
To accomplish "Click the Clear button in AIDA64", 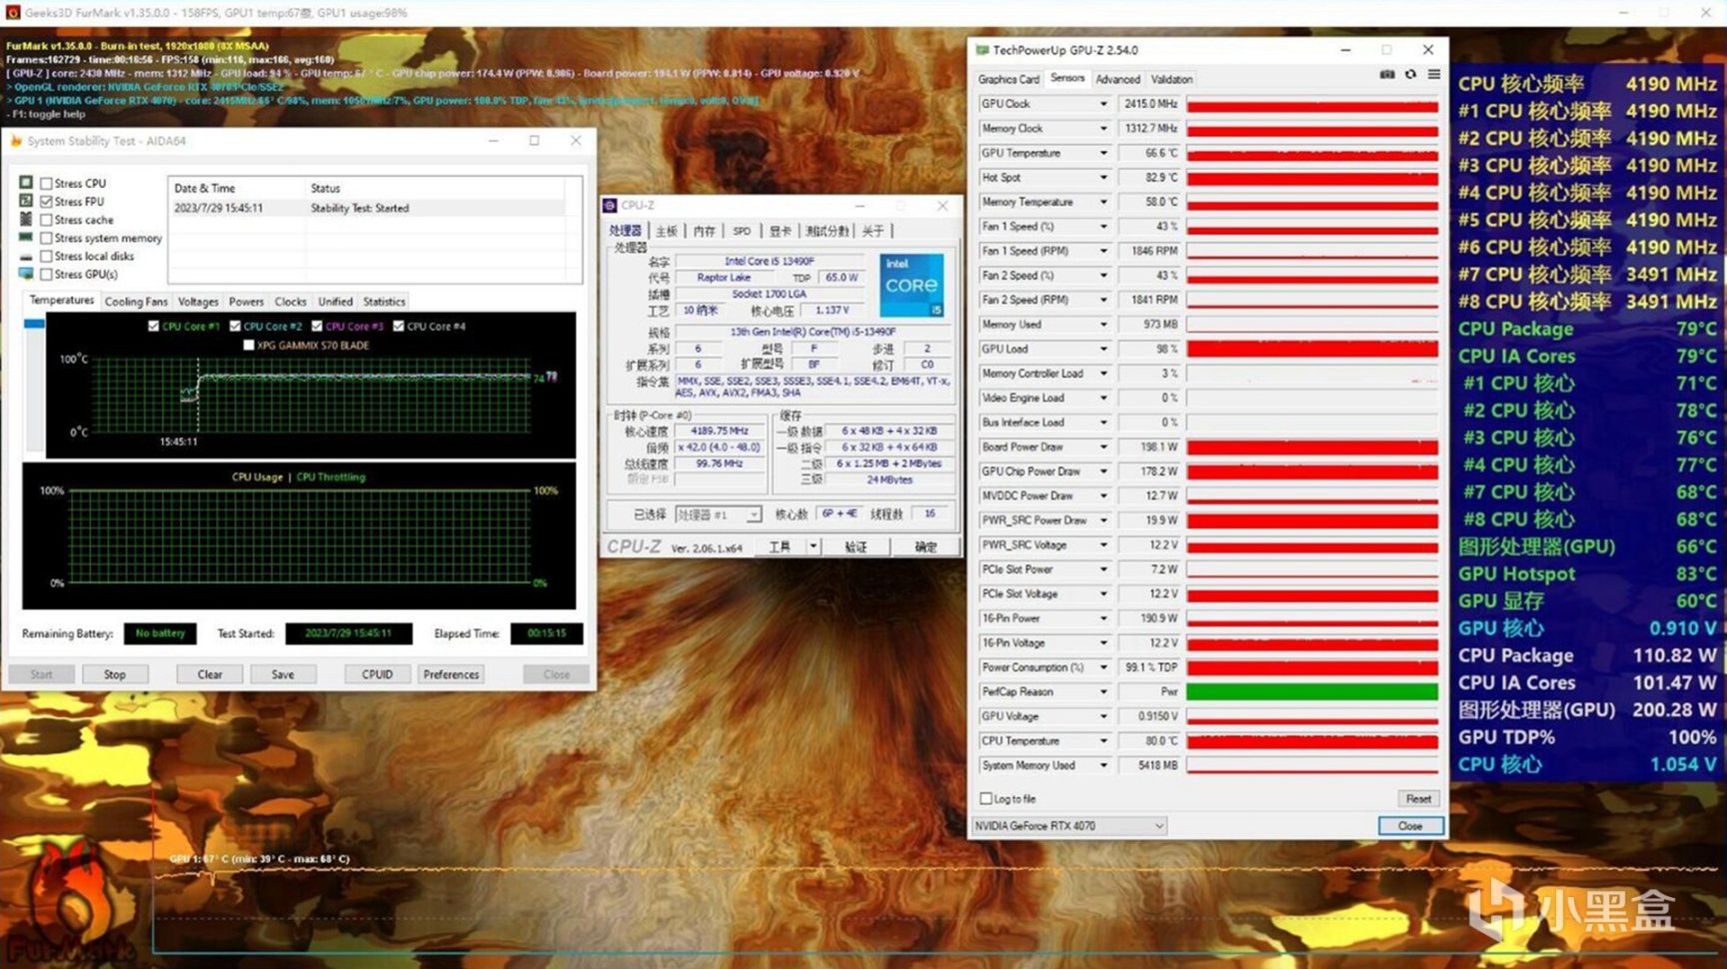I will point(210,674).
